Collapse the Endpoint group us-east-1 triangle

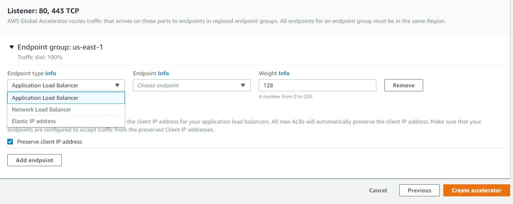pyautogui.click(x=12, y=47)
